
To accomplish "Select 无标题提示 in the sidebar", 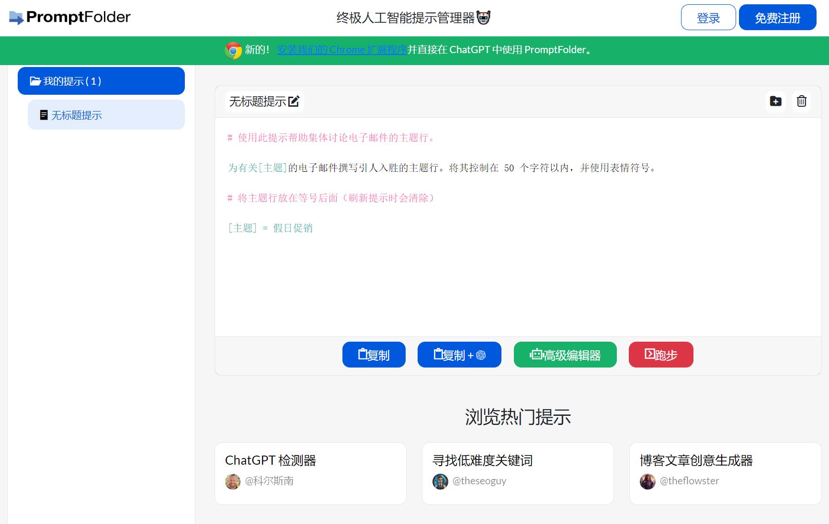I will pos(106,115).
